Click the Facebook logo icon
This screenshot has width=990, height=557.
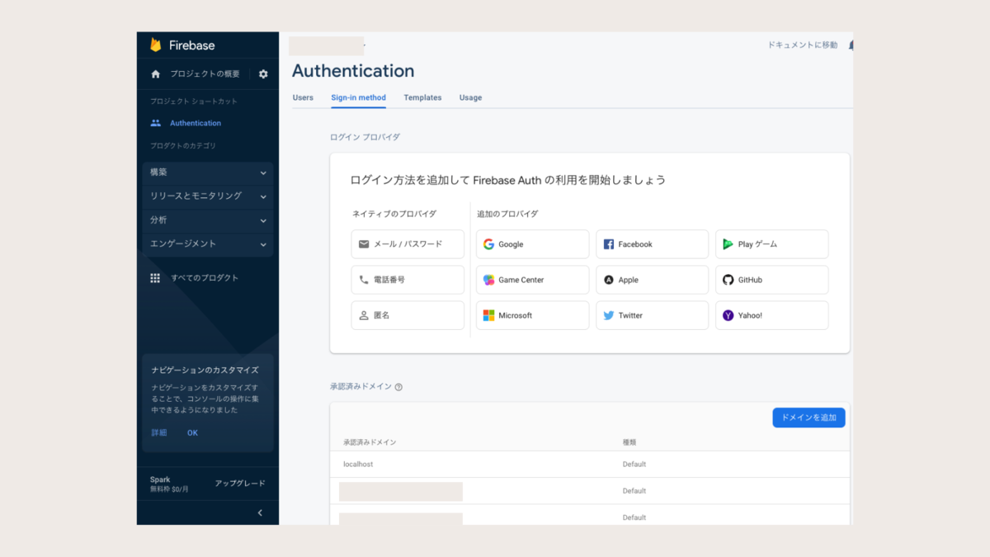coord(609,244)
